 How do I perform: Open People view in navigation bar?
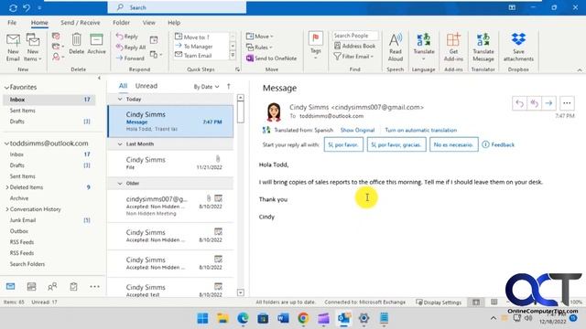pyautogui.click(x=52, y=286)
